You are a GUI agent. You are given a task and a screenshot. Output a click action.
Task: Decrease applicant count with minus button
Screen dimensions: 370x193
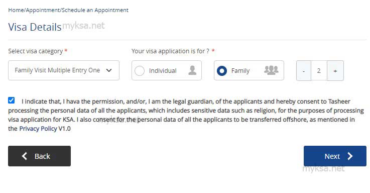click(x=304, y=71)
